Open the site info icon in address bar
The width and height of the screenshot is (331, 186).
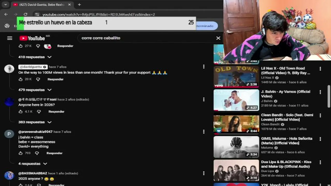37,14
